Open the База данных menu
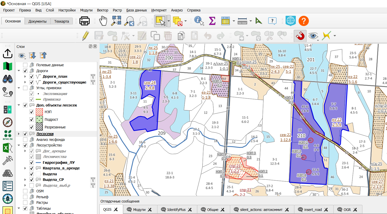This screenshot has height=214, width=387. (136, 10)
